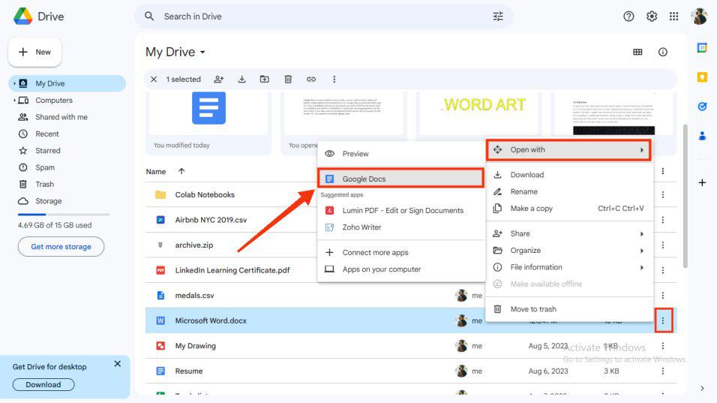Copy link of selected file
Image resolution: width=717 pixels, height=403 pixels.
point(311,79)
